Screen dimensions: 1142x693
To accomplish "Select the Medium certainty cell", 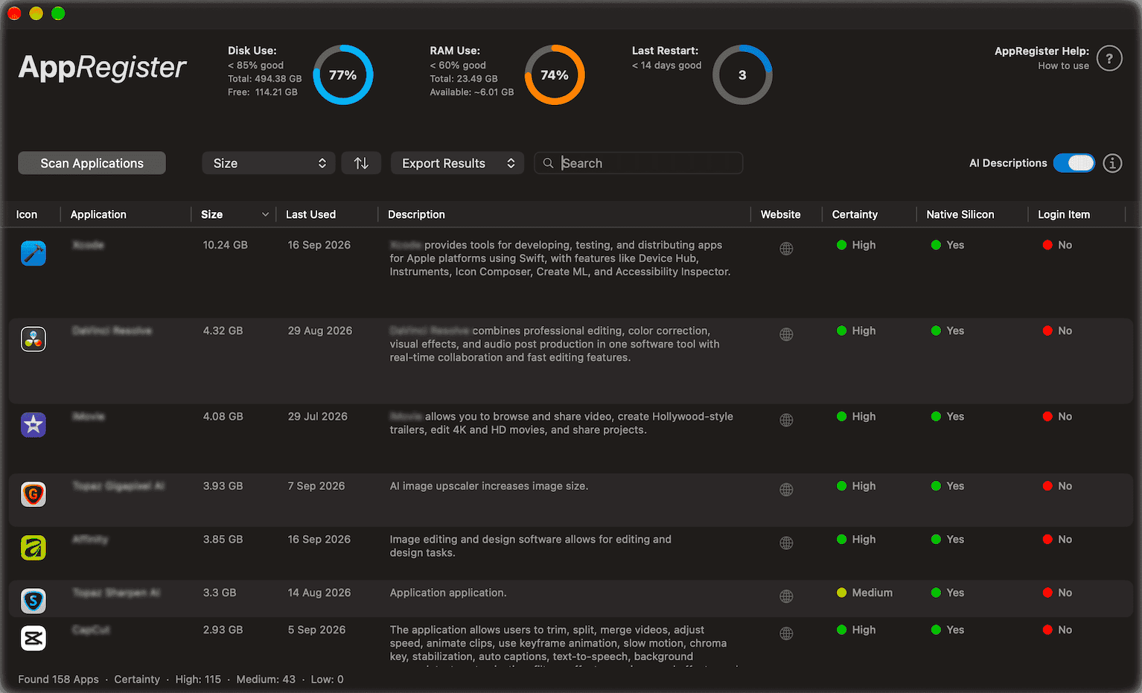I will click(x=864, y=593).
